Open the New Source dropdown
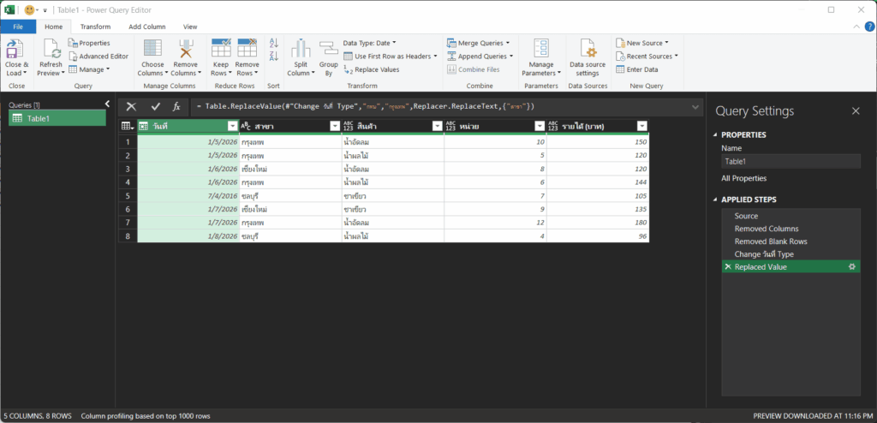The image size is (877, 423). pos(642,43)
